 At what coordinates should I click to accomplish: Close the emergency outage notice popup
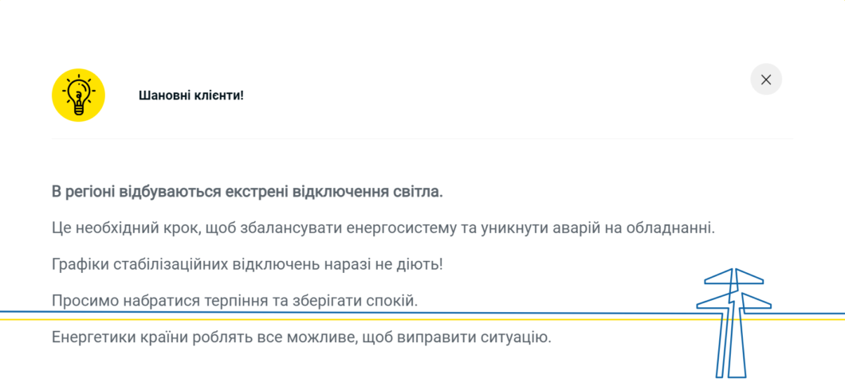(766, 80)
